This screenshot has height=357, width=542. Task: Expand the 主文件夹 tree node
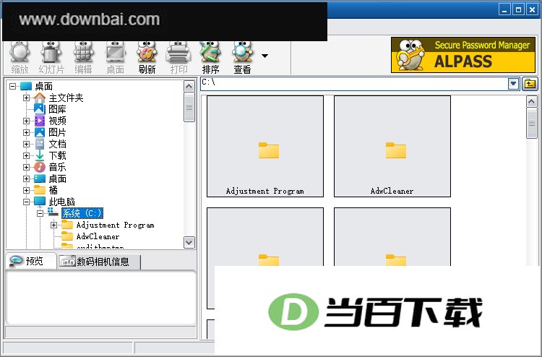(x=26, y=98)
